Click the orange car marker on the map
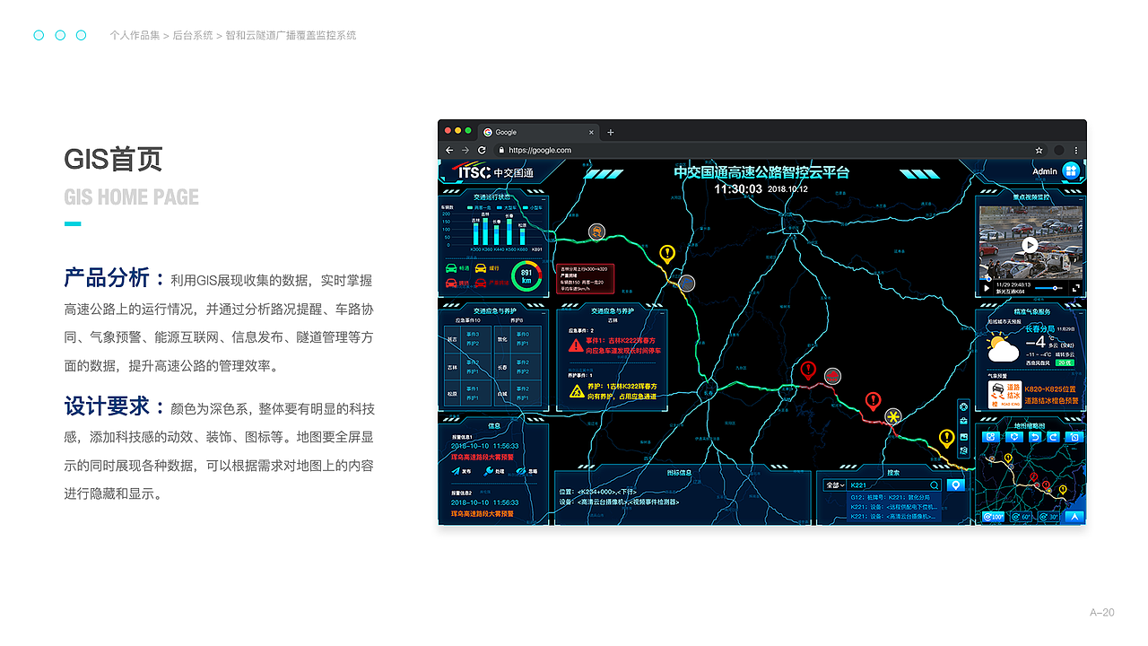The width and height of the screenshot is (1148, 646). tap(596, 231)
